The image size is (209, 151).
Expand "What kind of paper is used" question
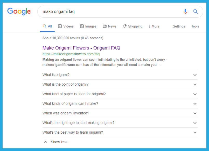pyautogui.click(x=120, y=94)
